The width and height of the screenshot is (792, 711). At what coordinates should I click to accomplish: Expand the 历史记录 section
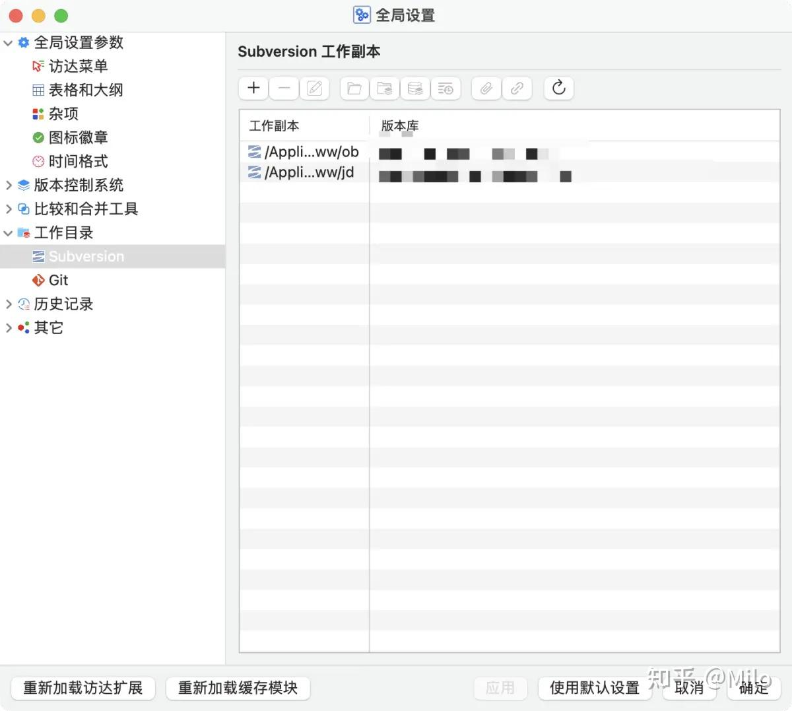(9, 304)
